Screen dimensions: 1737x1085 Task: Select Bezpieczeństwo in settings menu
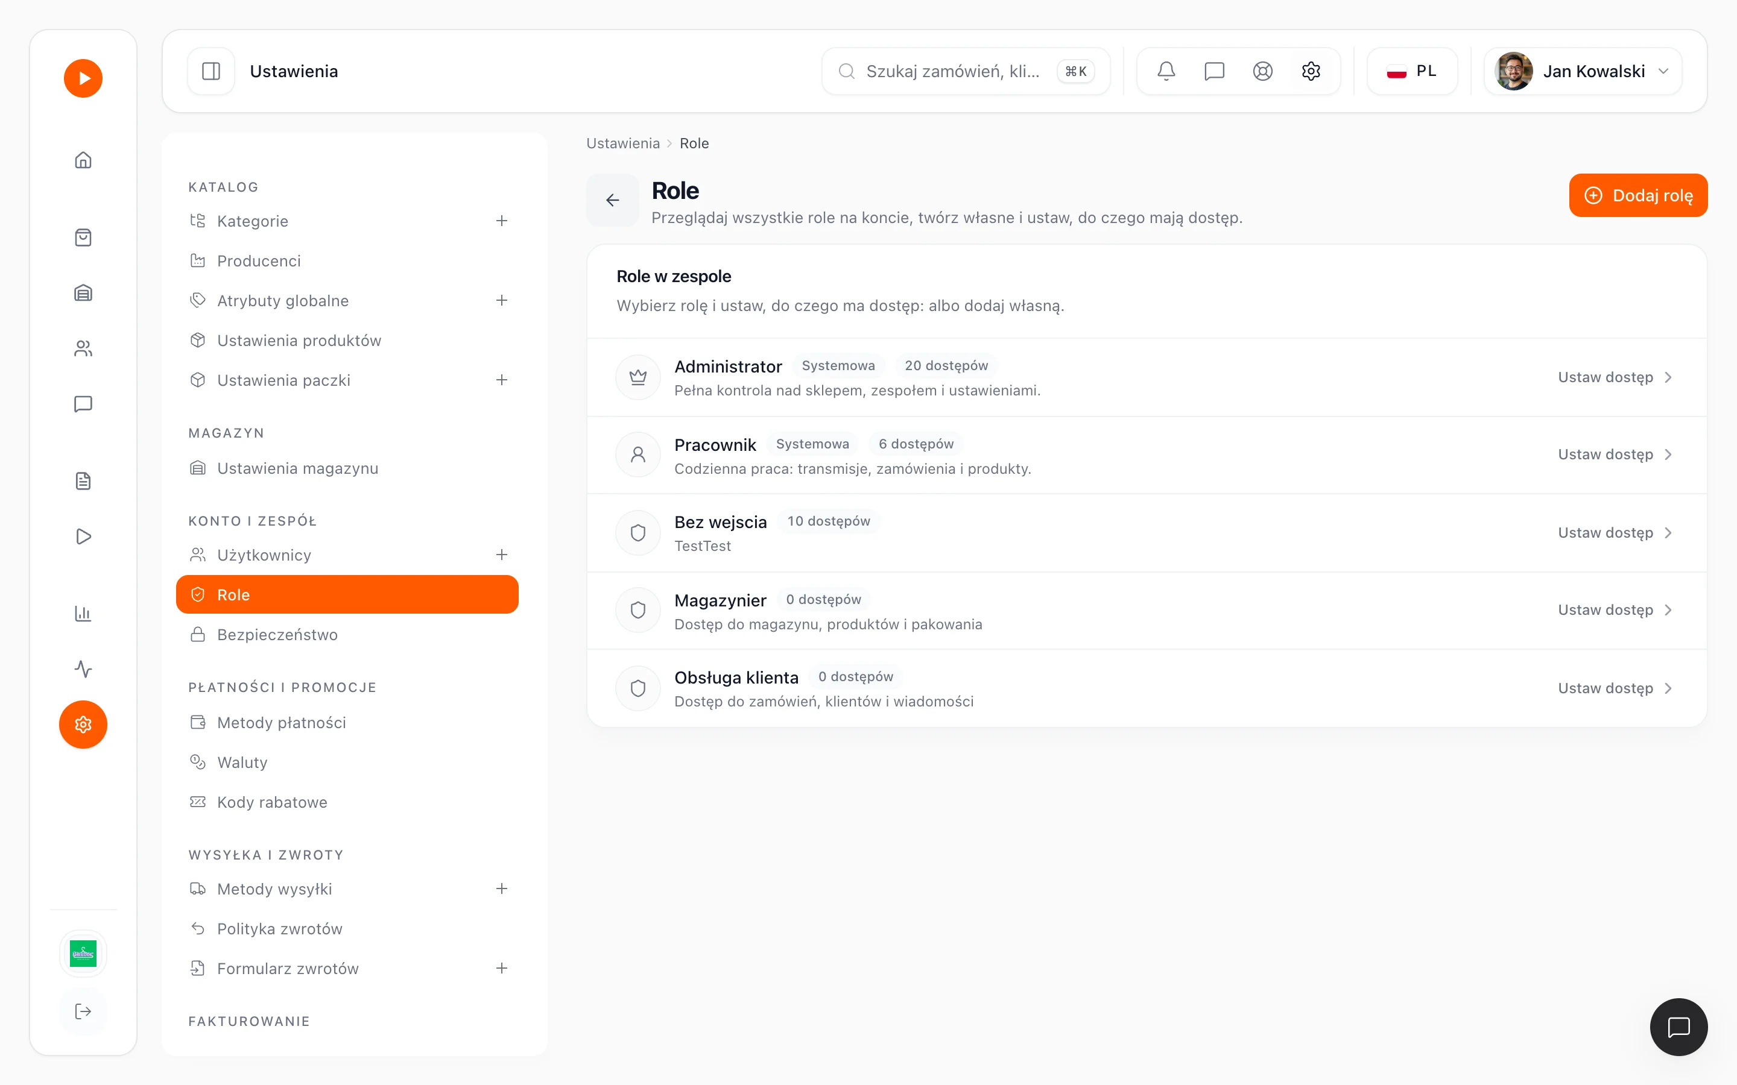tap(347, 635)
